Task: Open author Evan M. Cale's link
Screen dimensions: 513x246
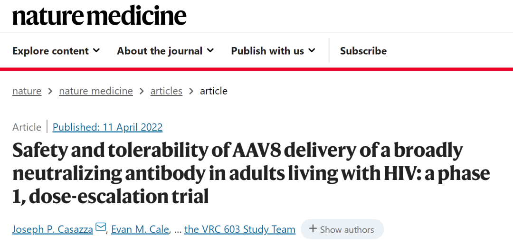Action: [140, 229]
